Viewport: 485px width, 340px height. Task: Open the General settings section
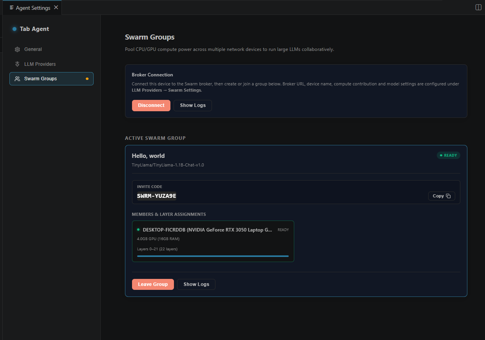pos(51,49)
